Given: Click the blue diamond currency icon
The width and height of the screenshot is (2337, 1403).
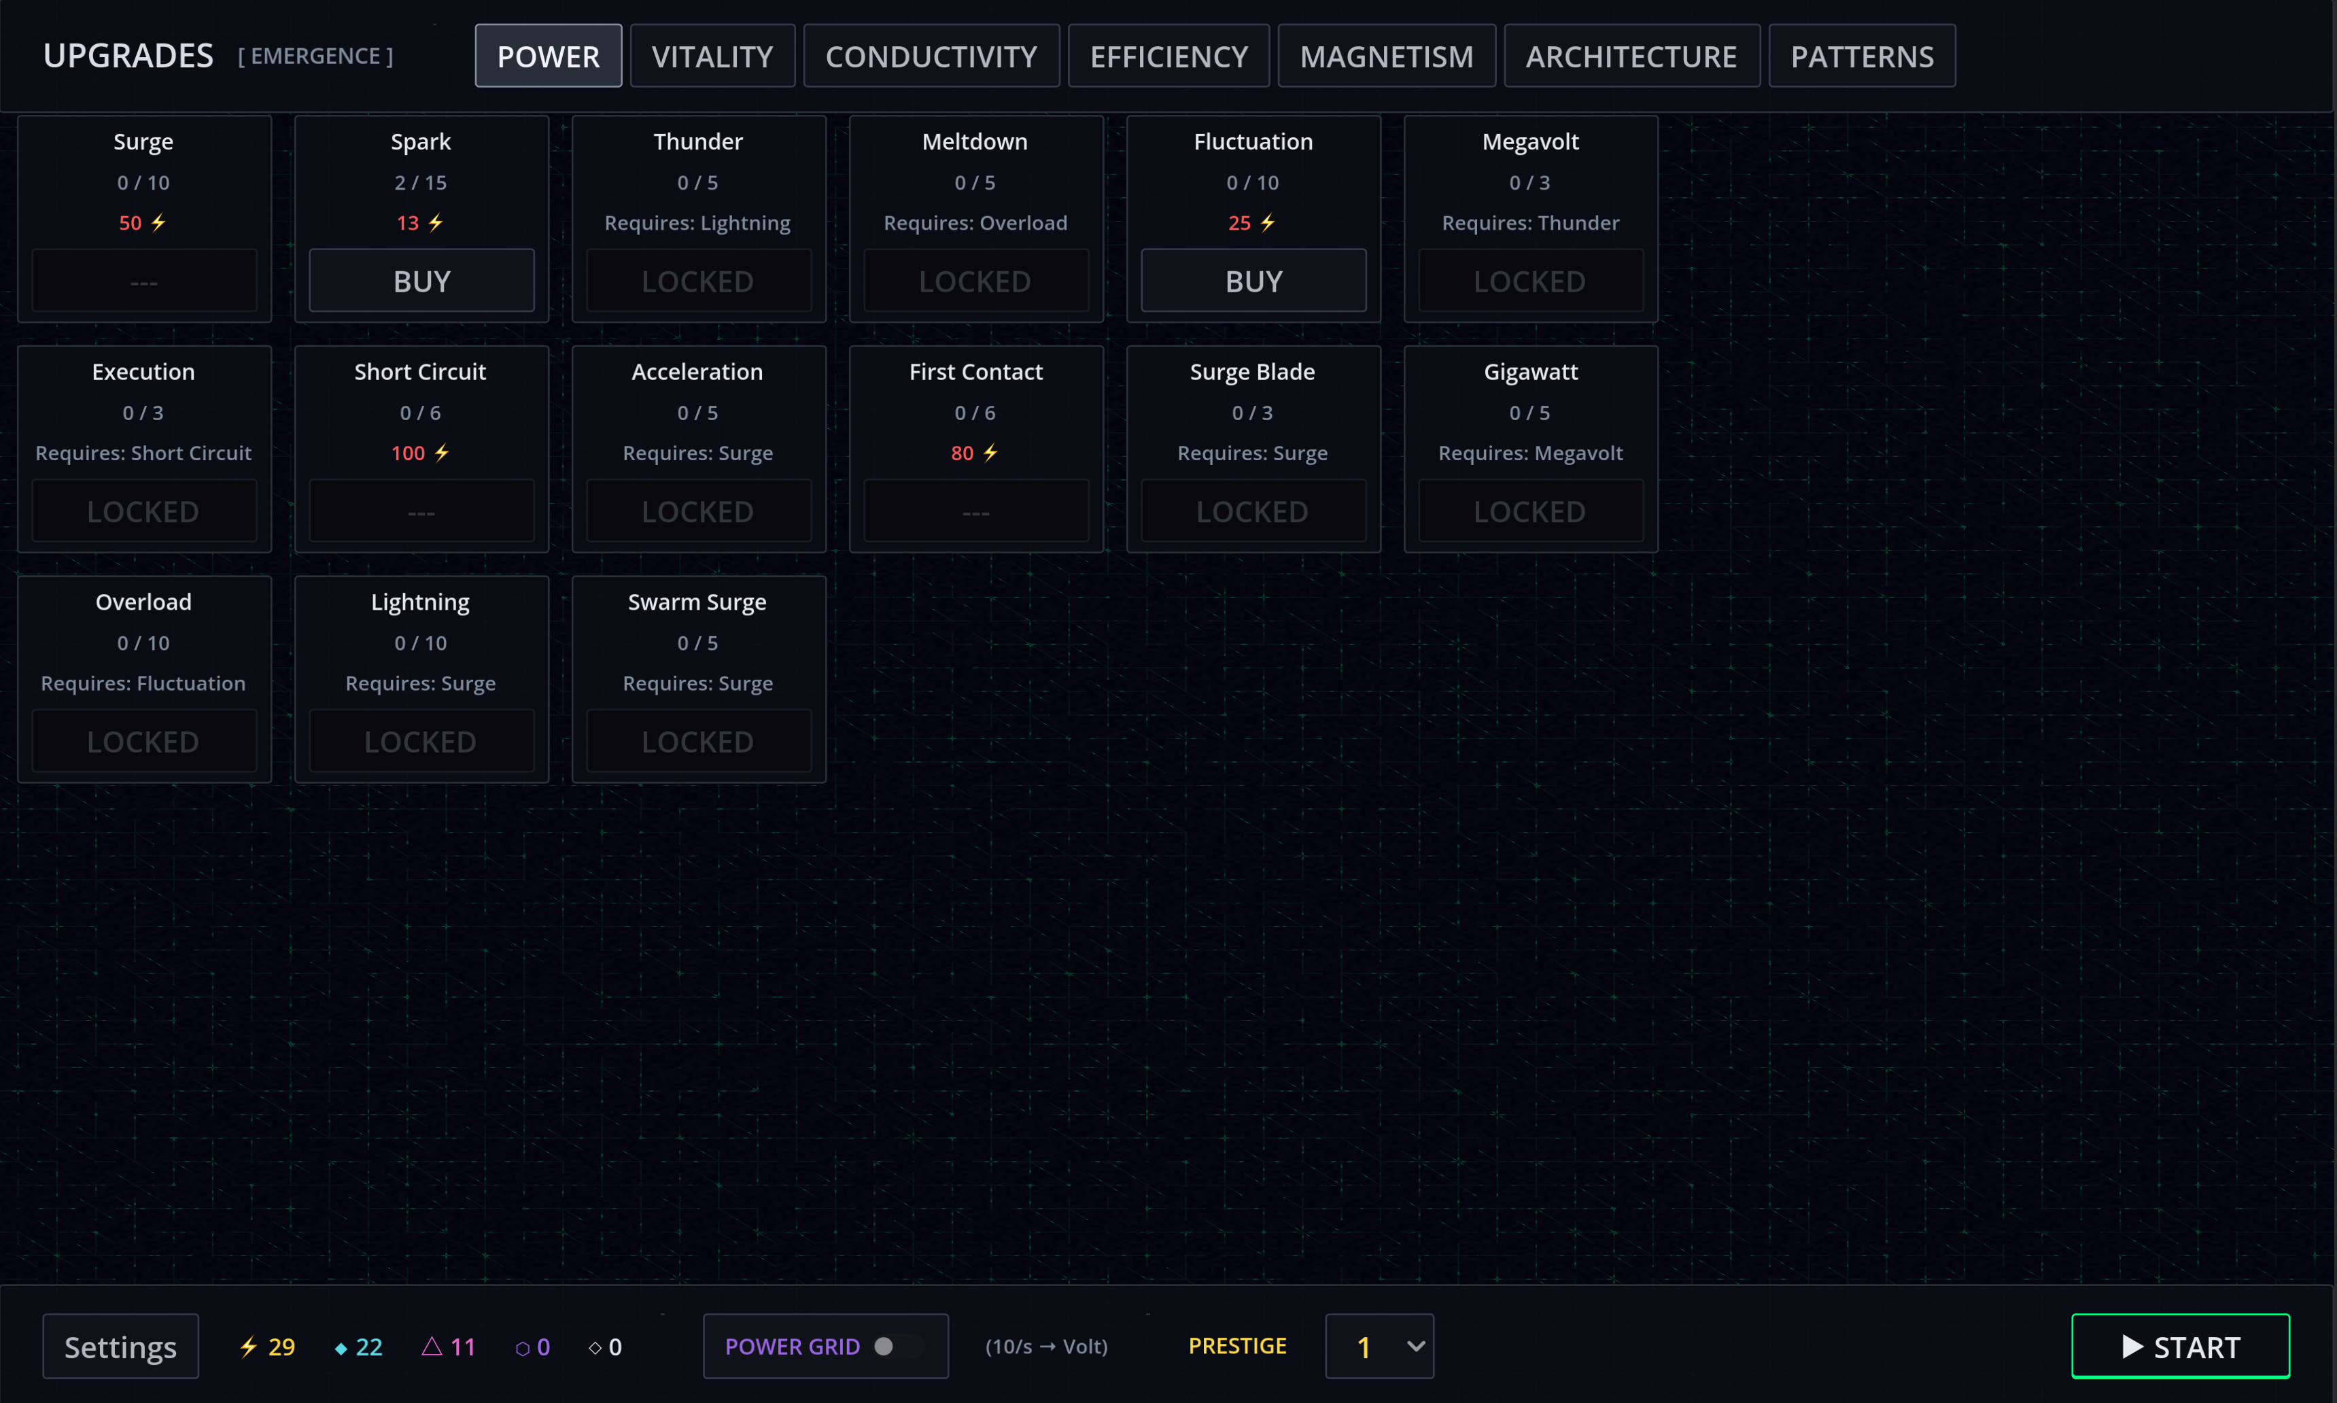Looking at the screenshot, I should click(341, 1348).
